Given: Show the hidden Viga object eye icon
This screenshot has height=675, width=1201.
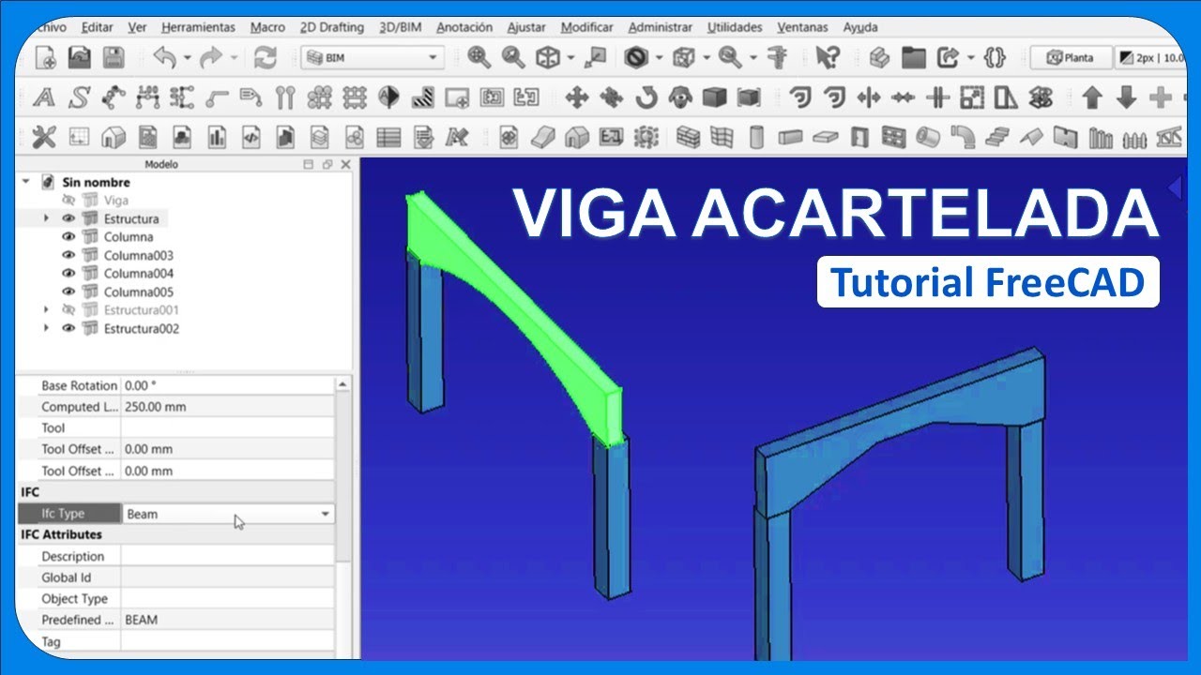Looking at the screenshot, I should [68, 200].
